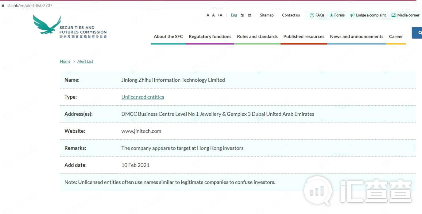Click the Forms download icon
The height and width of the screenshot is (214, 422).
(x=331, y=15)
